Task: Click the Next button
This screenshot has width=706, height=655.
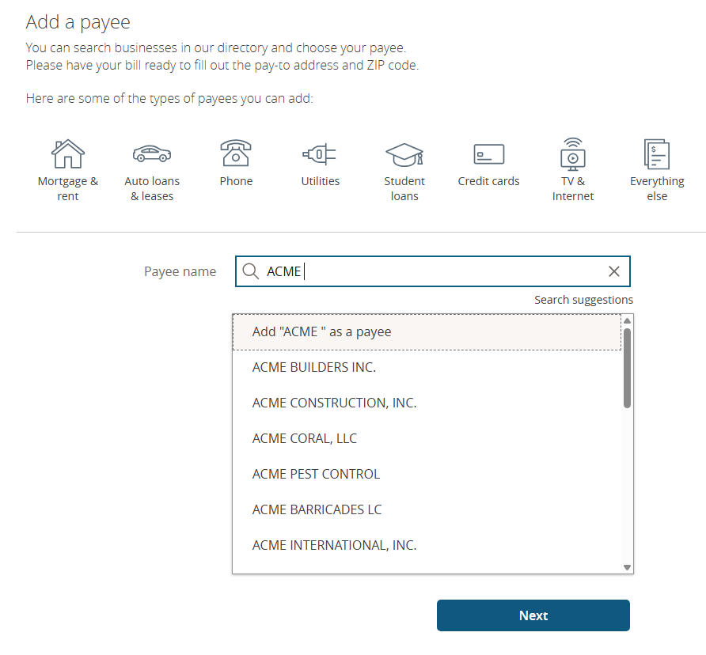Action: tap(533, 615)
